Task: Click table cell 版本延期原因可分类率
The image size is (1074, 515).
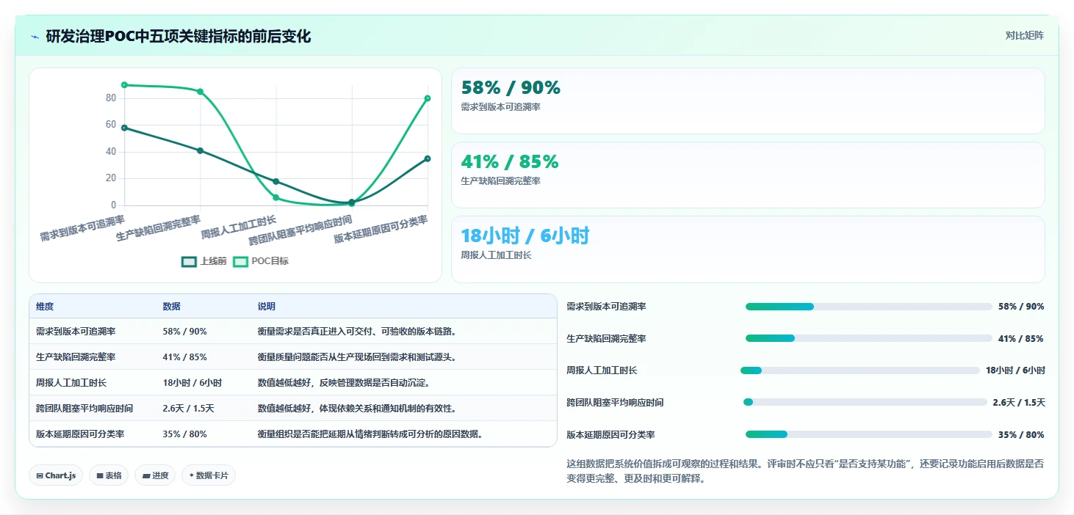Action: click(80, 434)
